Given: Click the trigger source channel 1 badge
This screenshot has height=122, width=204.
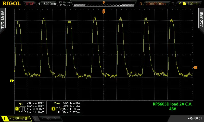Looking at the screenshot, I should 184,4.
